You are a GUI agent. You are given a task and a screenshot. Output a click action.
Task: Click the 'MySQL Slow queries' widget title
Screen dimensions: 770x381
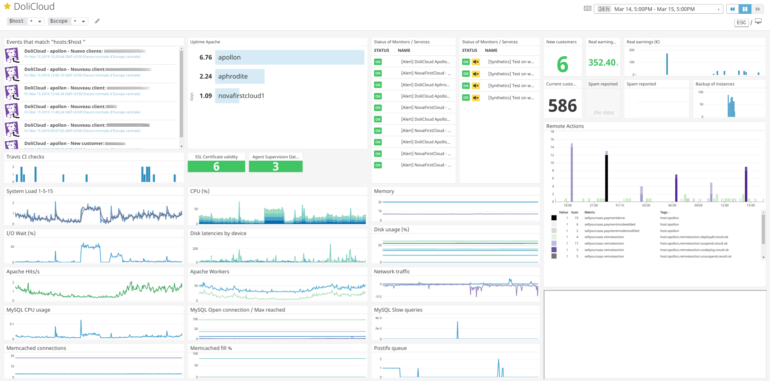coord(398,310)
